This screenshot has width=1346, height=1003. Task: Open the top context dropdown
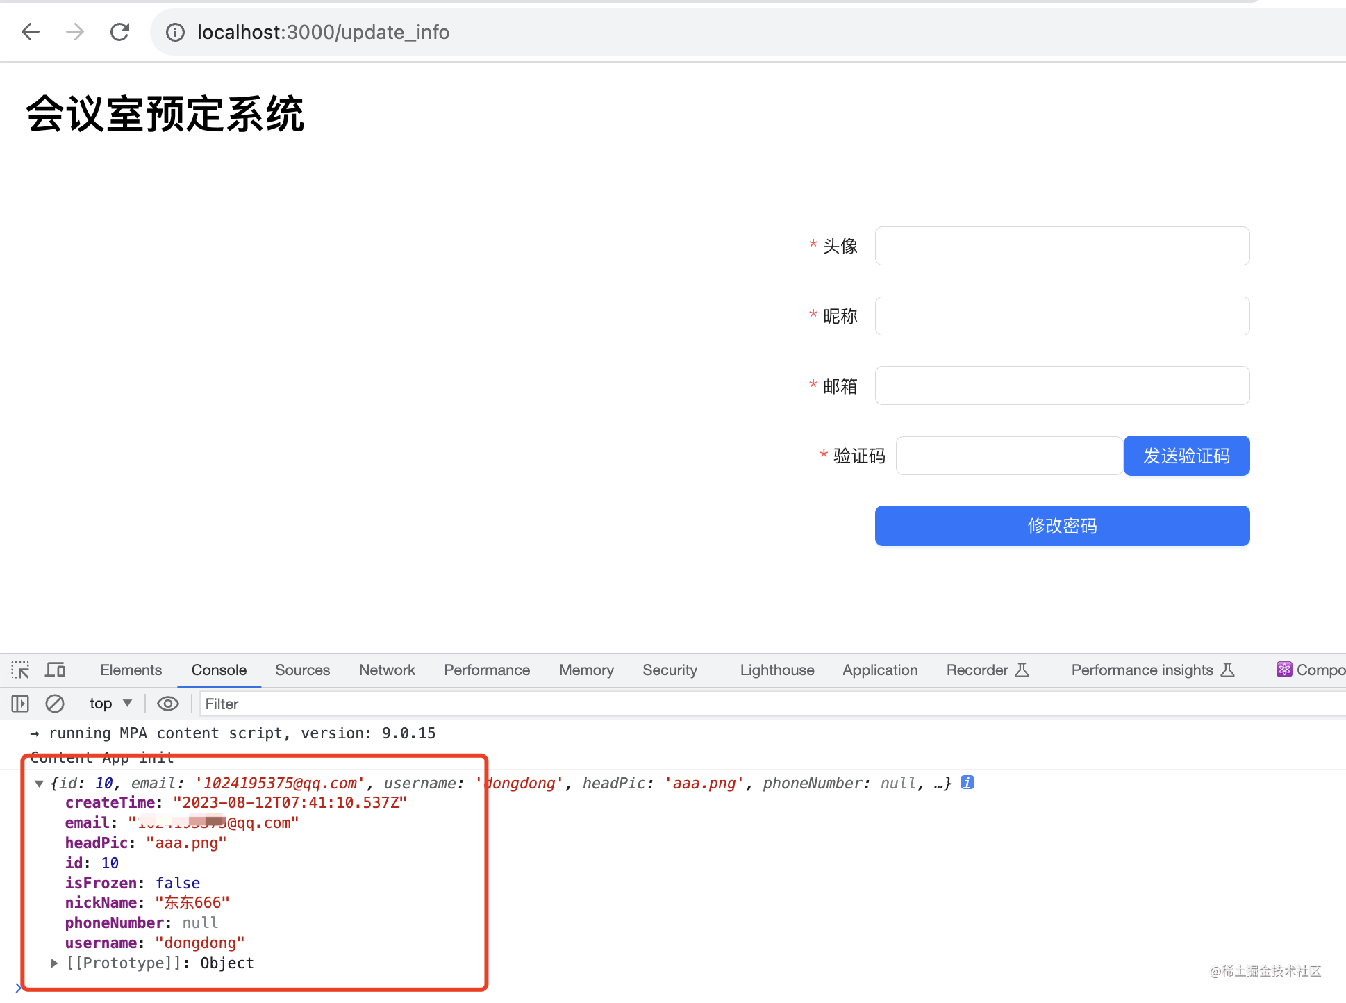[110, 704]
